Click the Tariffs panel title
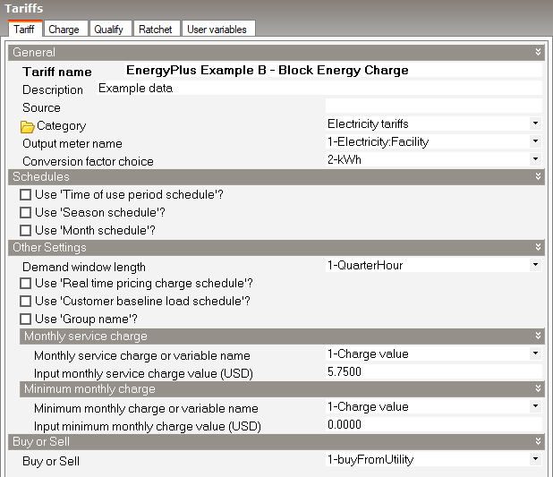The width and height of the screenshot is (553, 477). (x=24, y=8)
